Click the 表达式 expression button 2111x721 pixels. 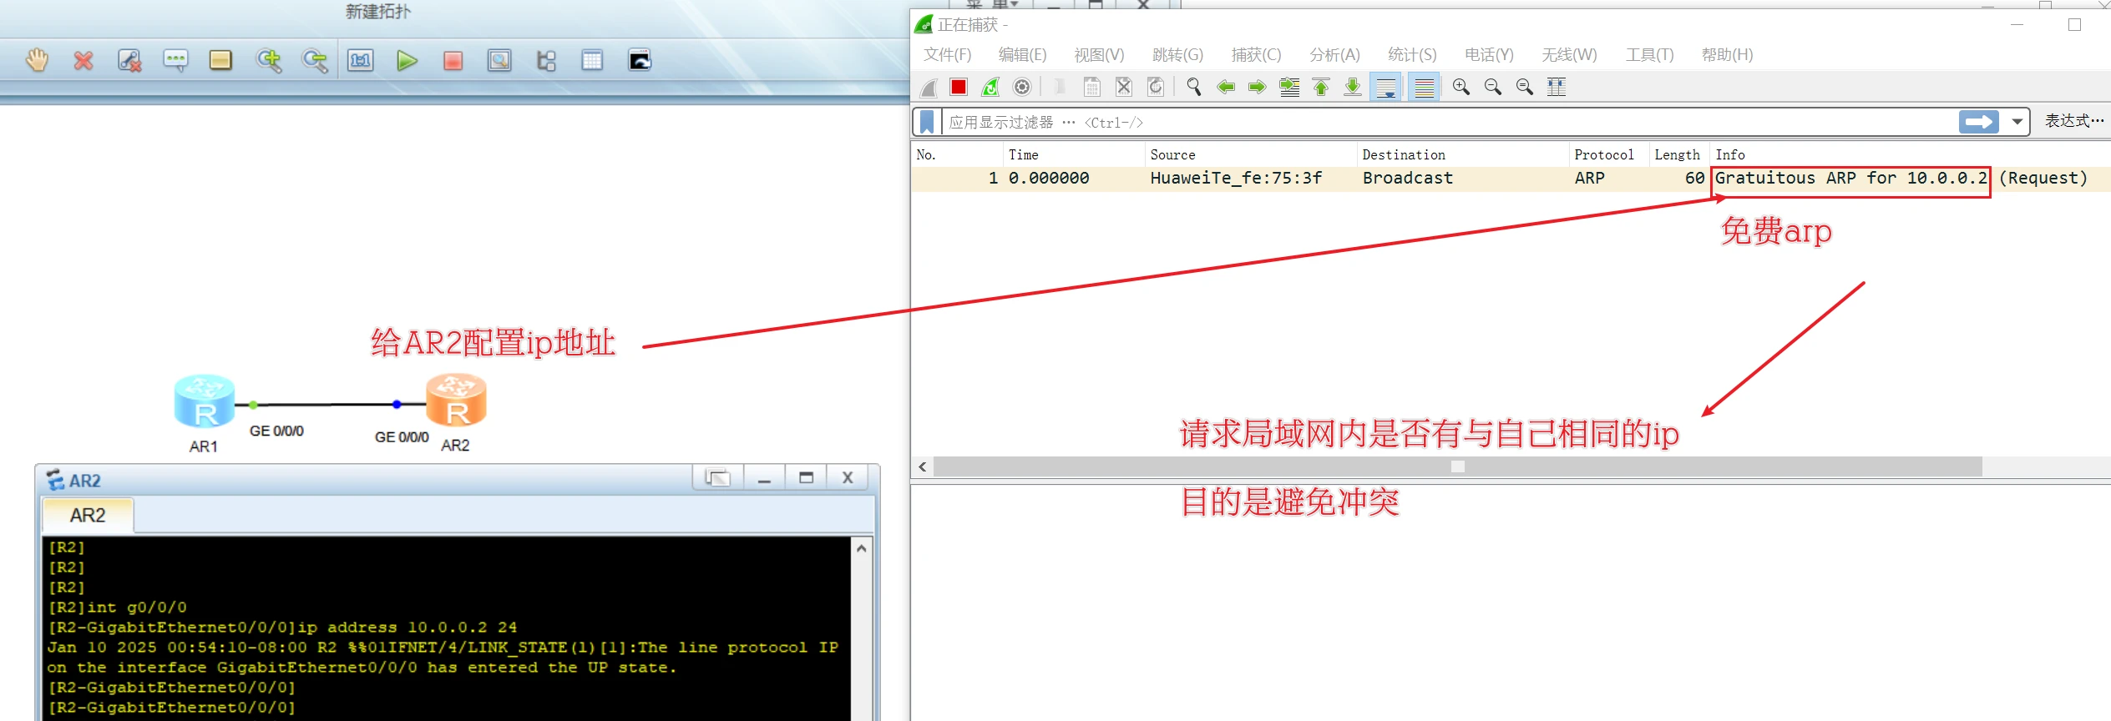[x=2073, y=122]
